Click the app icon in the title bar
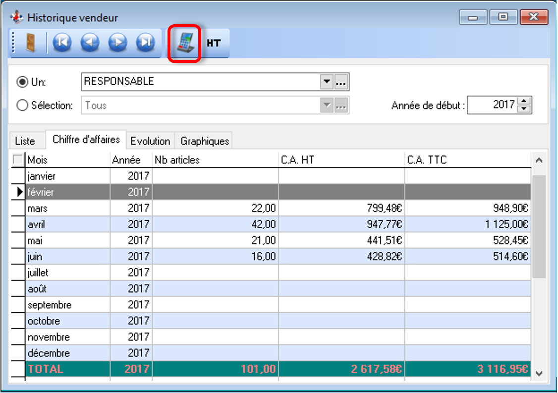This screenshot has height=393, width=558. [x=17, y=18]
